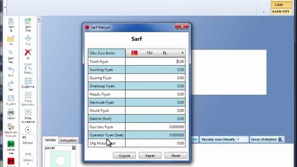This screenshot has width=297, height=167.
Task: Open the Ölçüler dimensions tool
Action: [x=28, y=154]
